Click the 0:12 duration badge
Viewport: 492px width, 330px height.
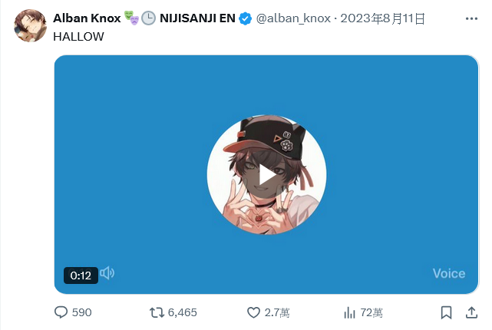coord(81,276)
